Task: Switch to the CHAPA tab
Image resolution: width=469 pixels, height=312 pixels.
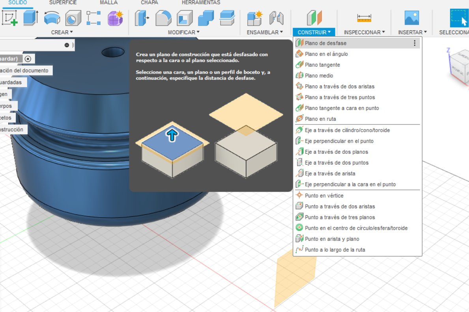Action: pos(149,3)
